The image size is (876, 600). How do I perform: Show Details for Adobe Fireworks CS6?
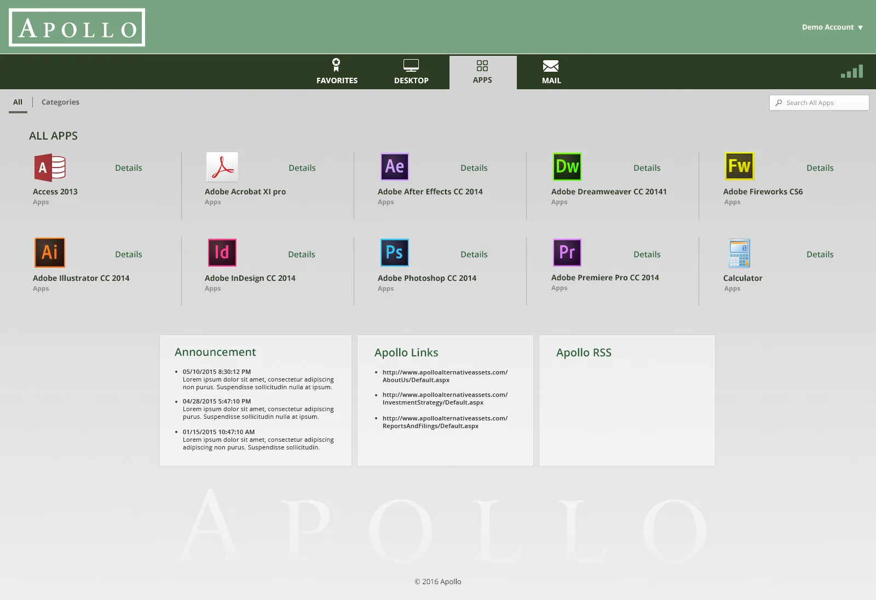820,168
